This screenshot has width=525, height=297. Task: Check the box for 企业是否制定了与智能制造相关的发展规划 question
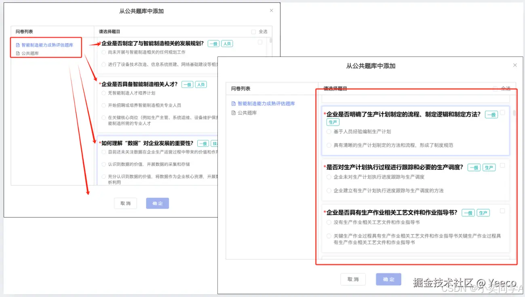coord(260,42)
